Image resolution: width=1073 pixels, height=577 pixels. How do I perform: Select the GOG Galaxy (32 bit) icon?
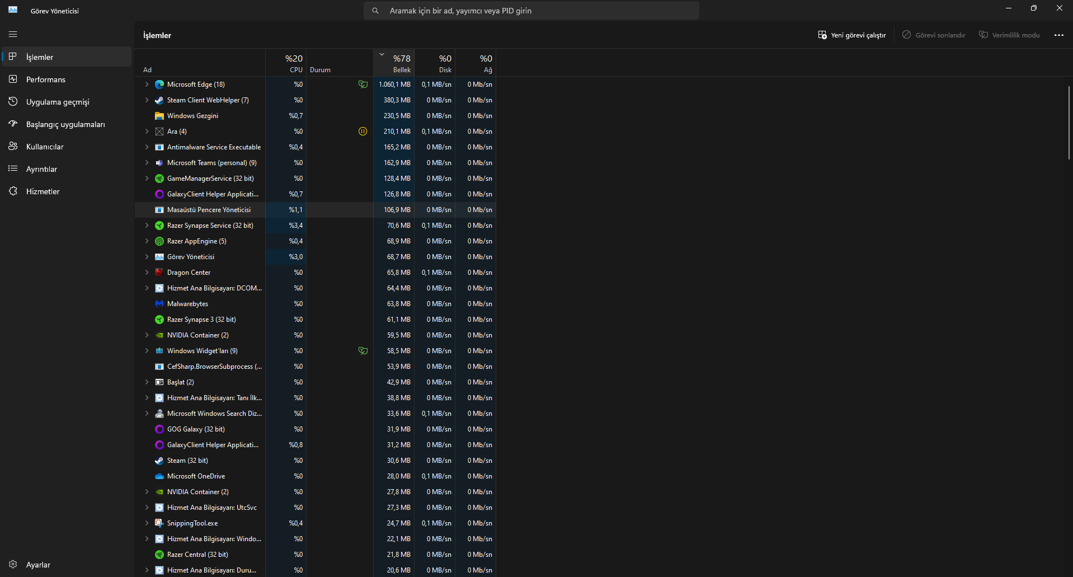pyautogui.click(x=159, y=429)
